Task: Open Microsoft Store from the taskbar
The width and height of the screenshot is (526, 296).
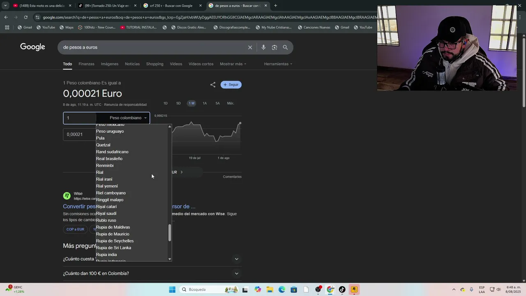Action: (x=294, y=289)
